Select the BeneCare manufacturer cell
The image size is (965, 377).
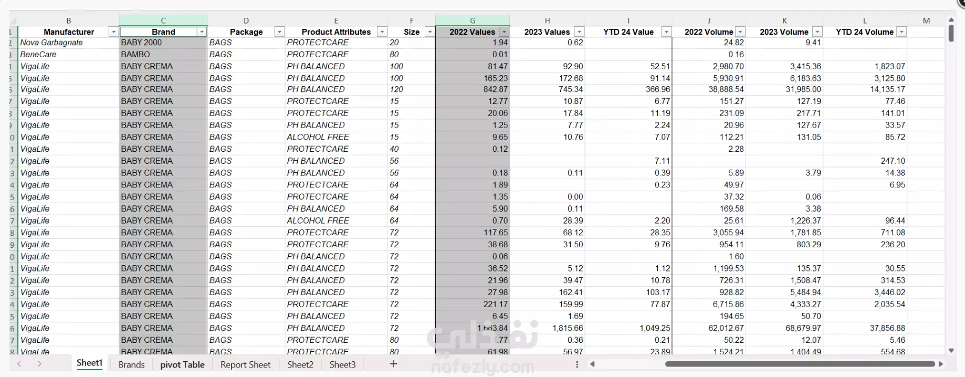[69, 55]
